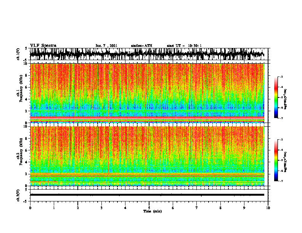Click the time axis tick label "3"

101,208
